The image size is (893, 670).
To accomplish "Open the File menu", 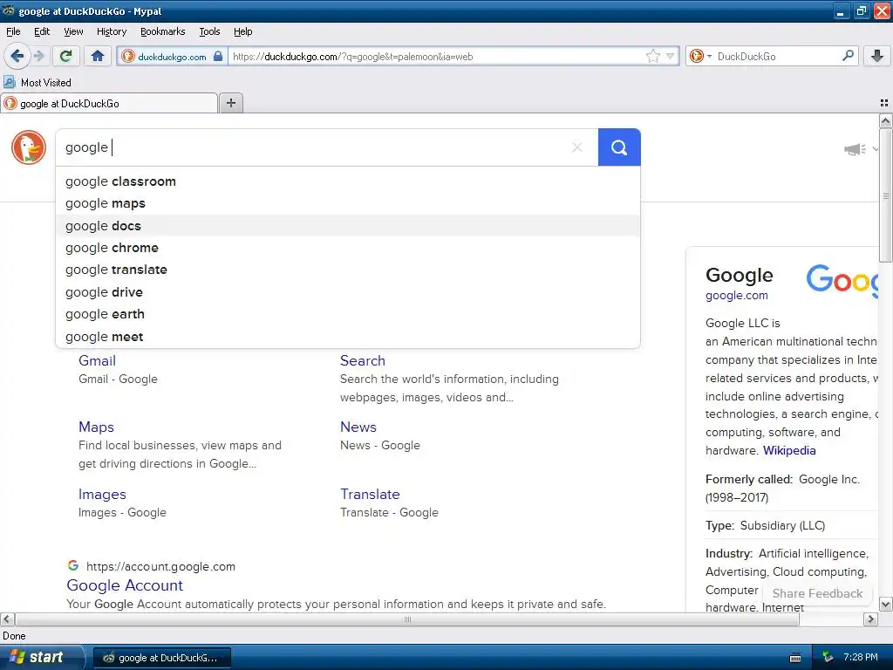I will click(13, 31).
